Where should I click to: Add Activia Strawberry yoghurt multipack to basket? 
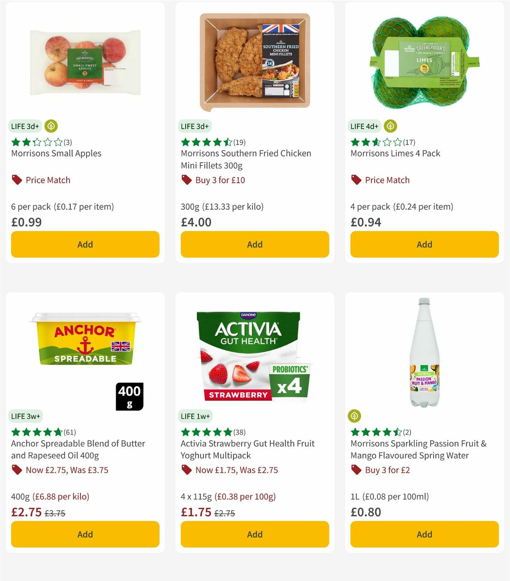[x=255, y=534]
